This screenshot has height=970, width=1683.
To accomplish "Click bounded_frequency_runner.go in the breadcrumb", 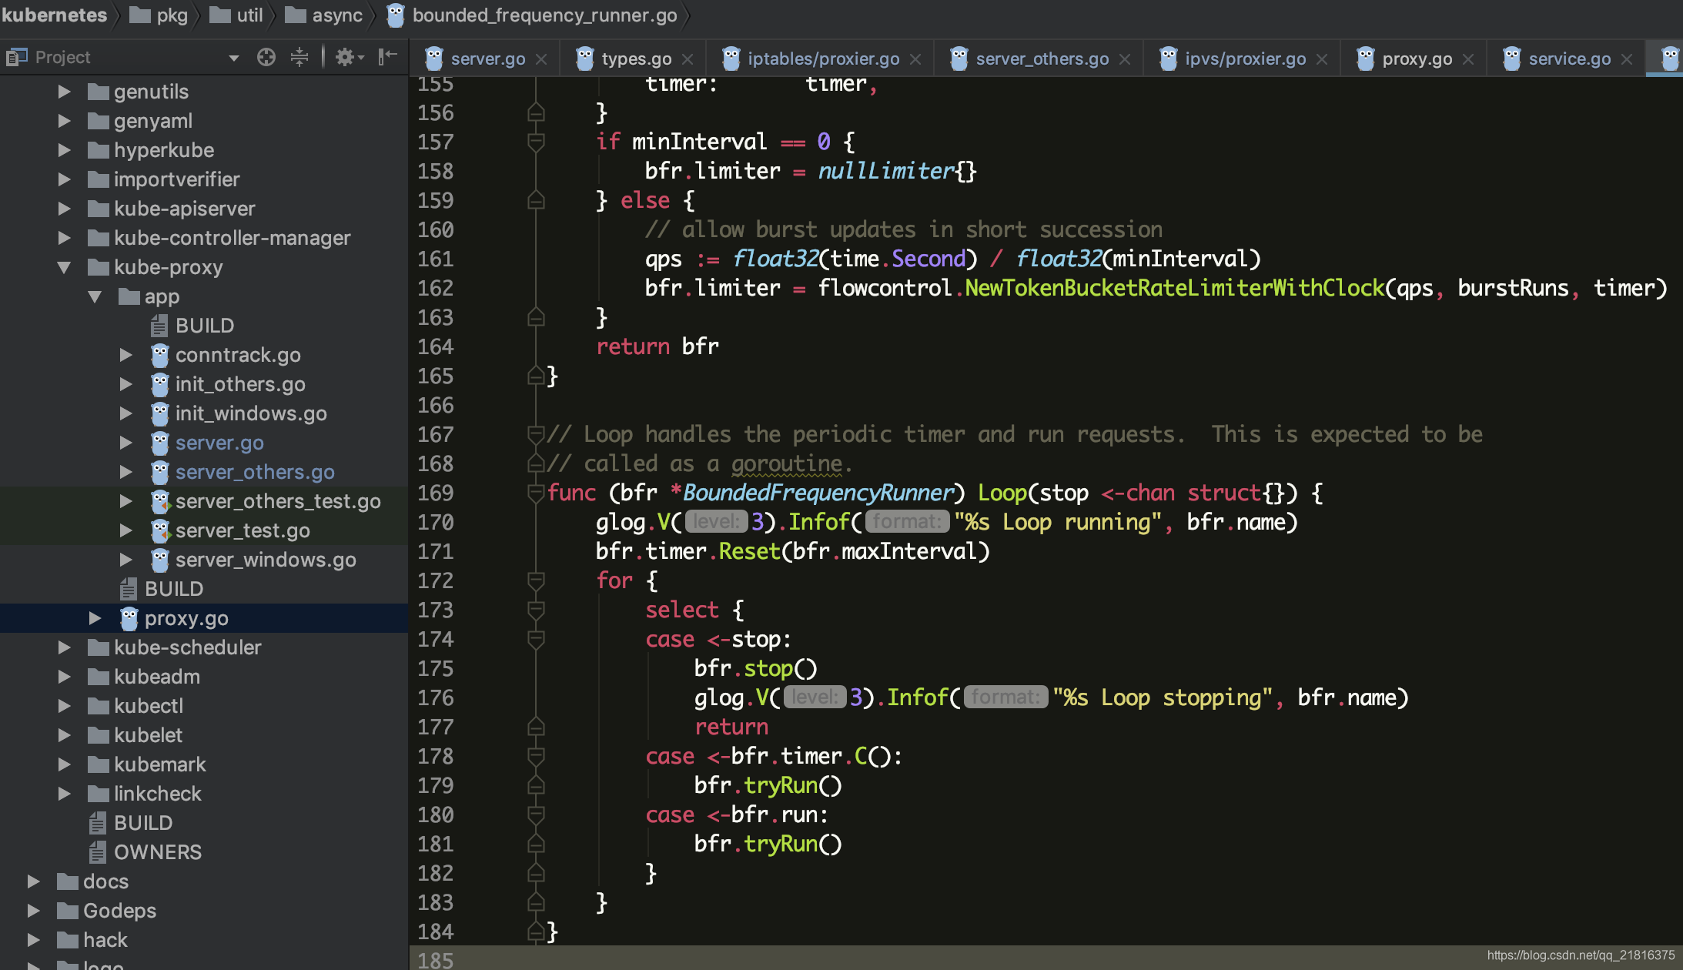I will tap(531, 15).
